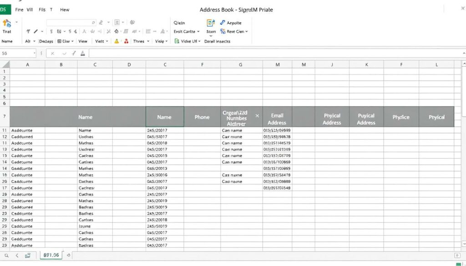Click the Aepolte link icon
This screenshot has height=266, width=466.
223,23
